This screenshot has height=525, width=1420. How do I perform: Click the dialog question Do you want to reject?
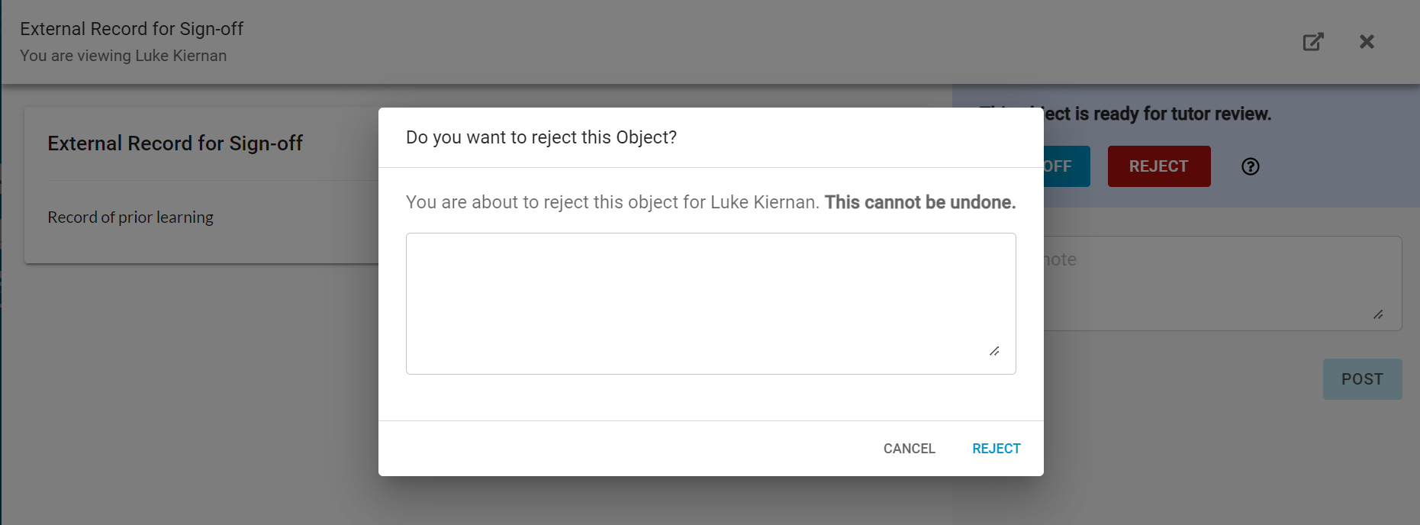tap(542, 137)
